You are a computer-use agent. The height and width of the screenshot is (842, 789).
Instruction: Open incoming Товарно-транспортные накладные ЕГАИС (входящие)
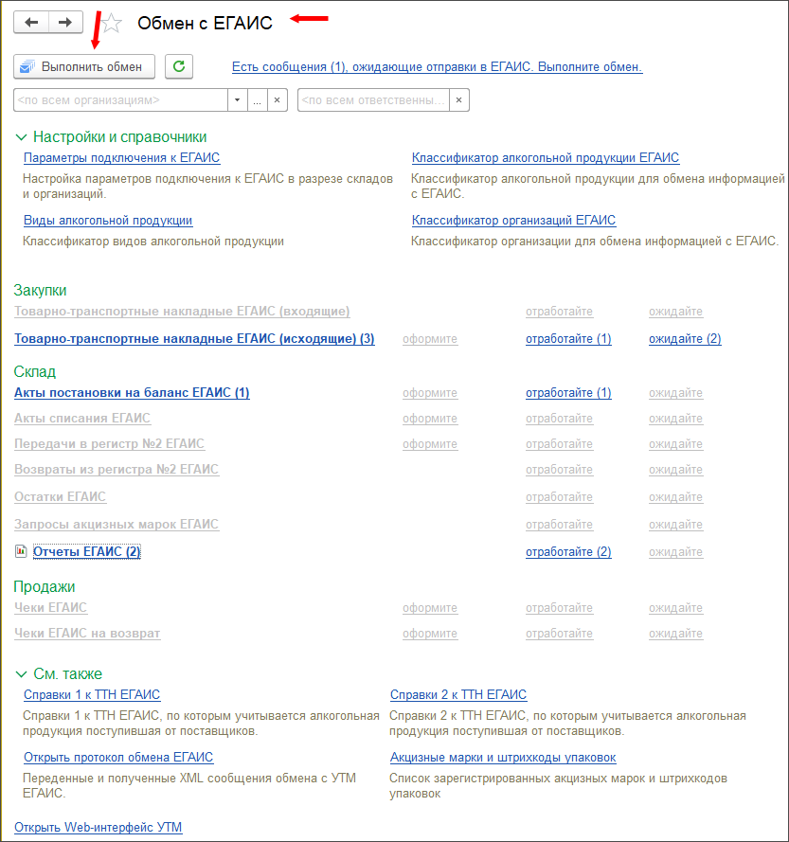[182, 312]
